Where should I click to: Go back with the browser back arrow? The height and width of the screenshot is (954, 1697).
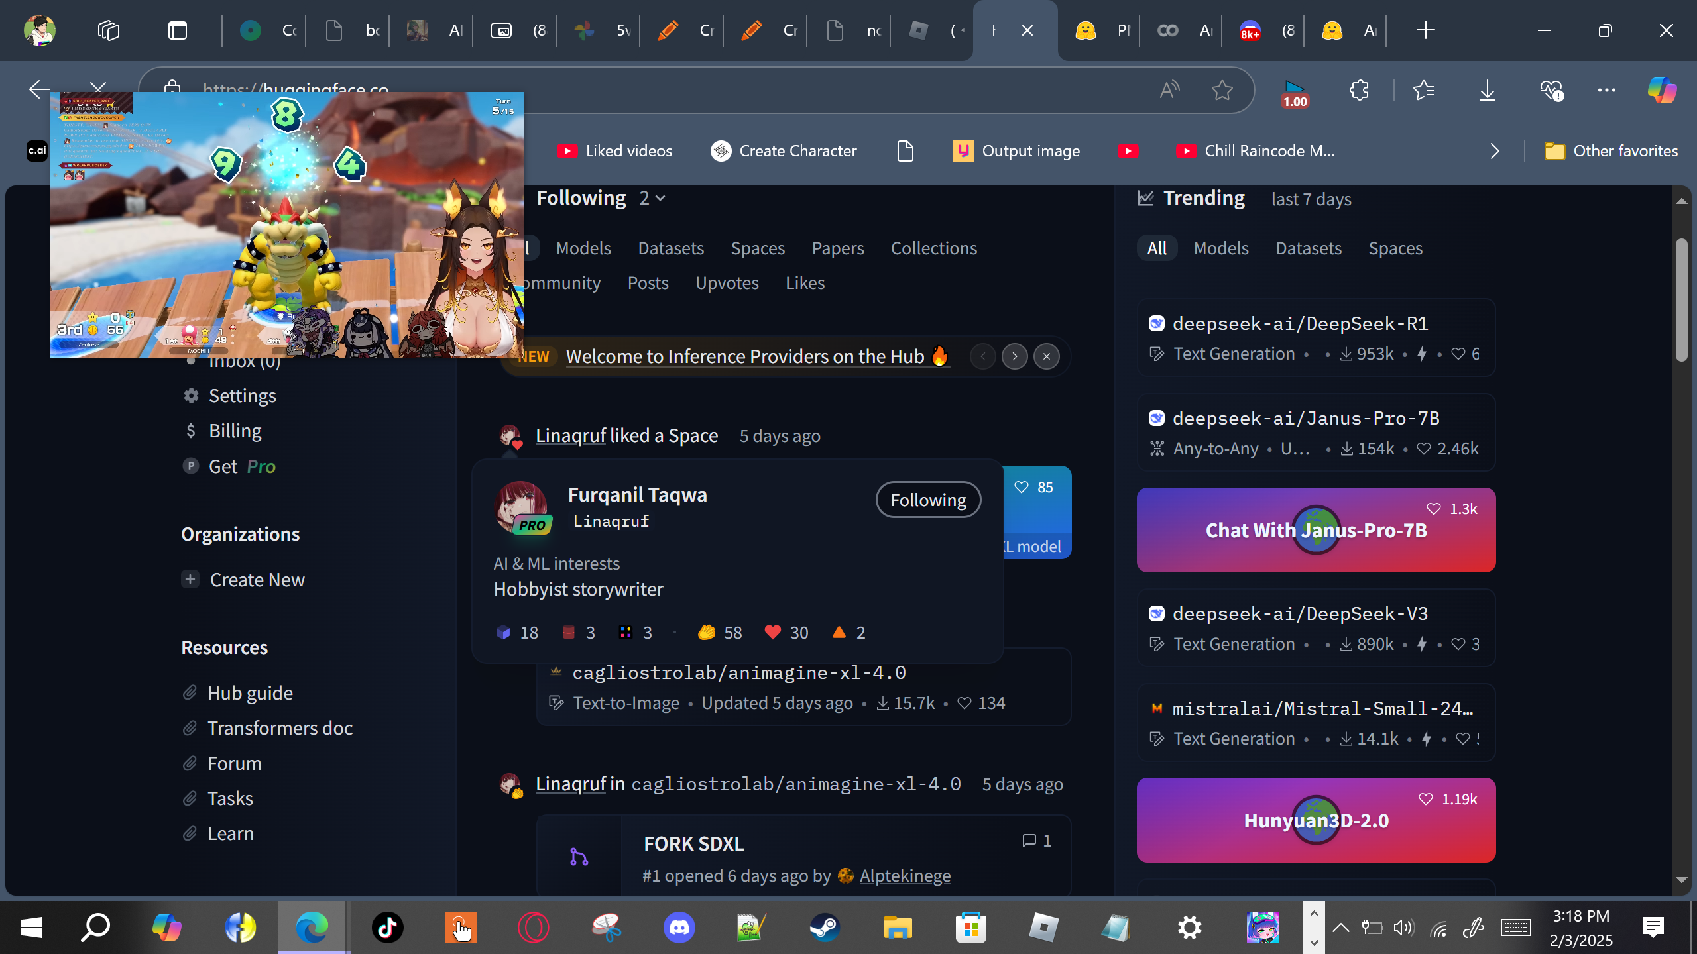[x=39, y=89]
